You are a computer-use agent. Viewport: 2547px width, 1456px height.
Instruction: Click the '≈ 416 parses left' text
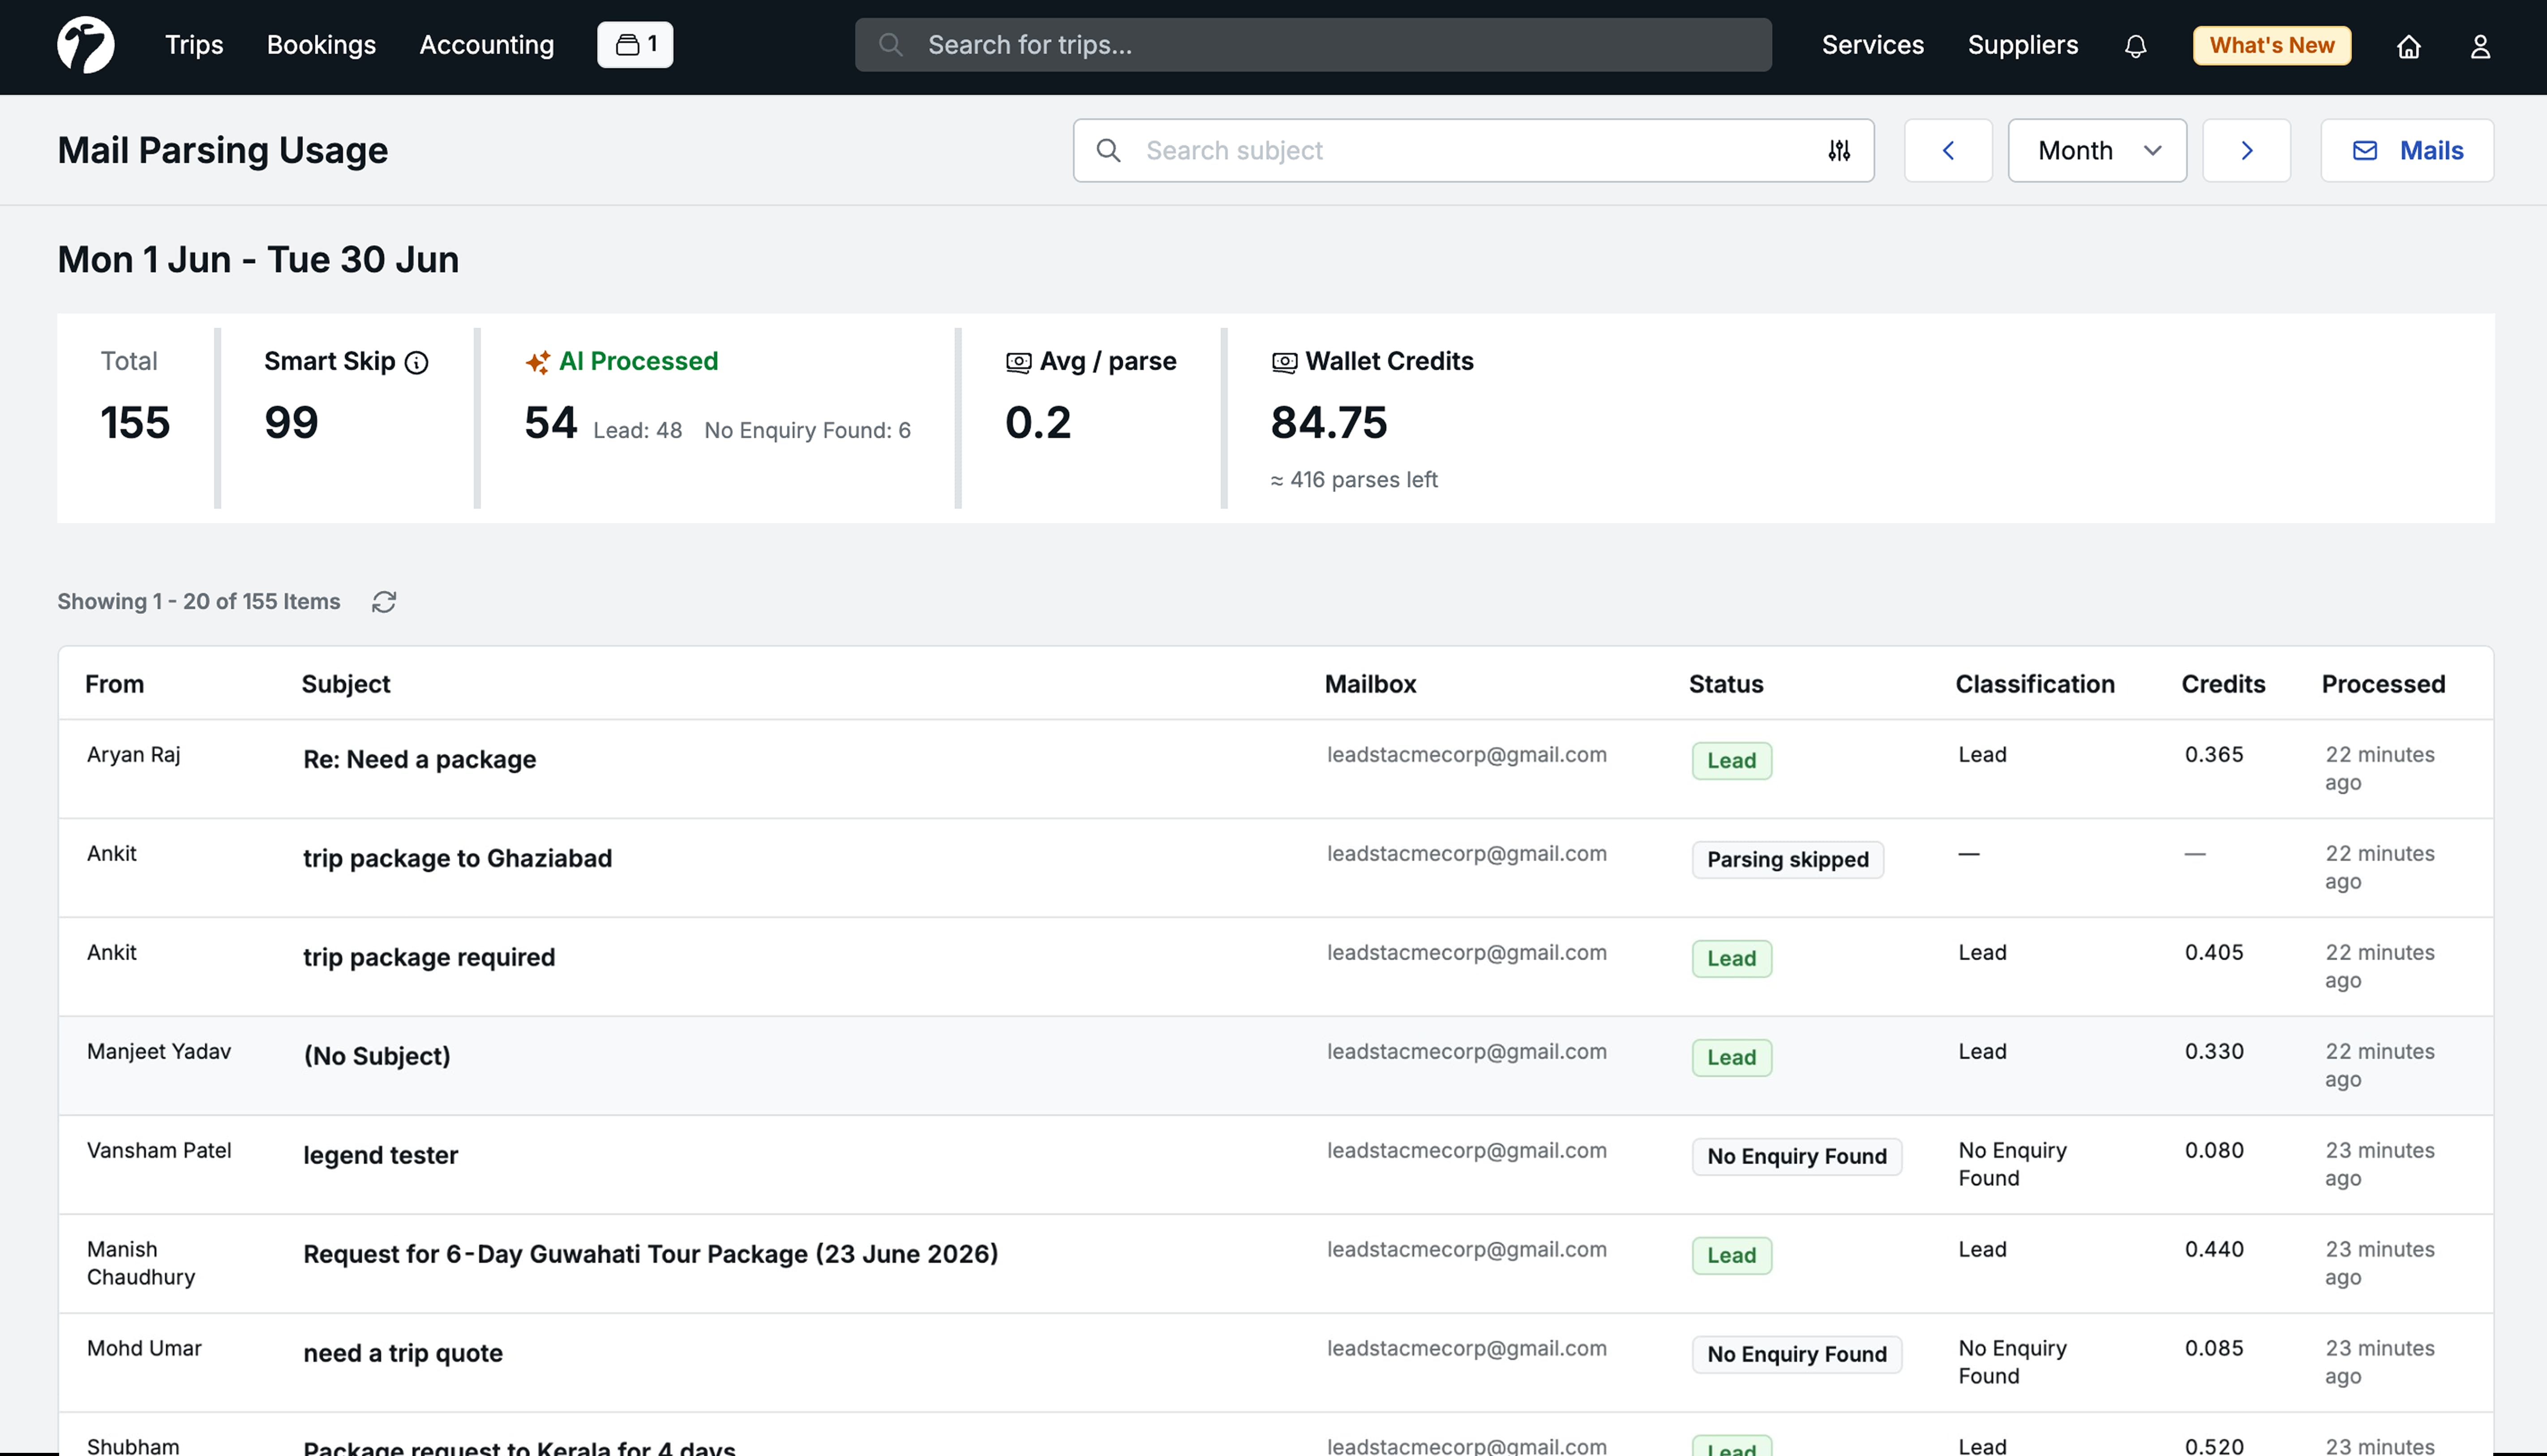pyautogui.click(x=1354, y=480)
